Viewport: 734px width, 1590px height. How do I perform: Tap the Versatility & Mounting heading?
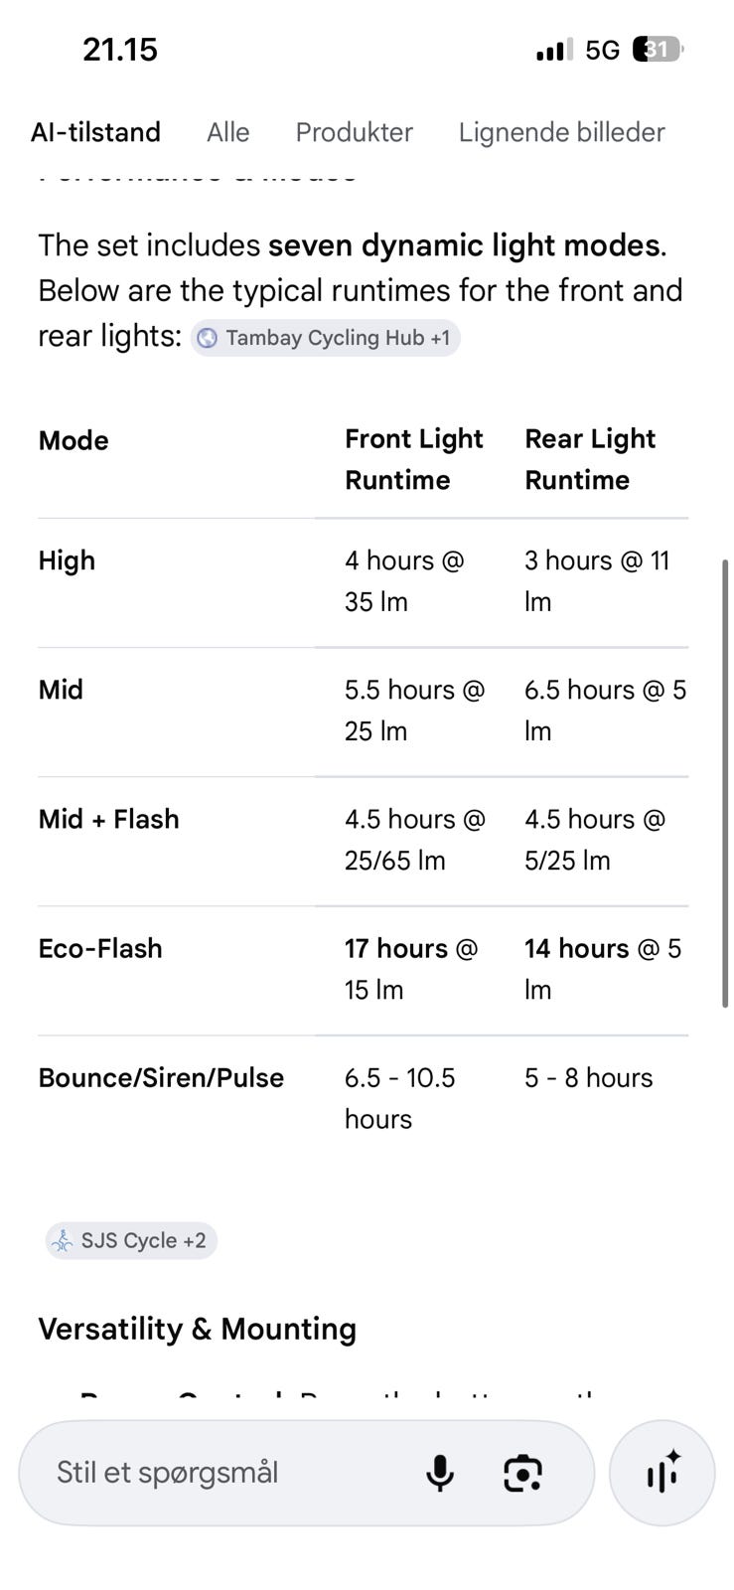[x=197, y=1329]
